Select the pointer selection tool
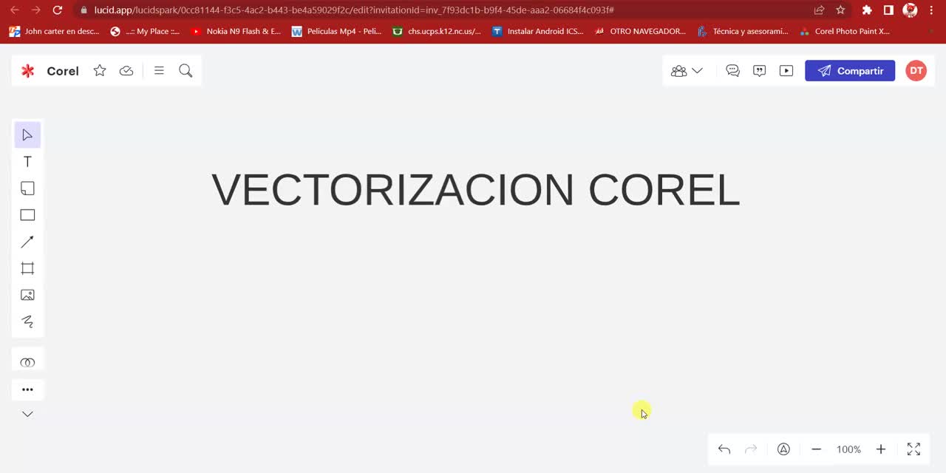Viewport: 946px width, 473px height. 27,135
